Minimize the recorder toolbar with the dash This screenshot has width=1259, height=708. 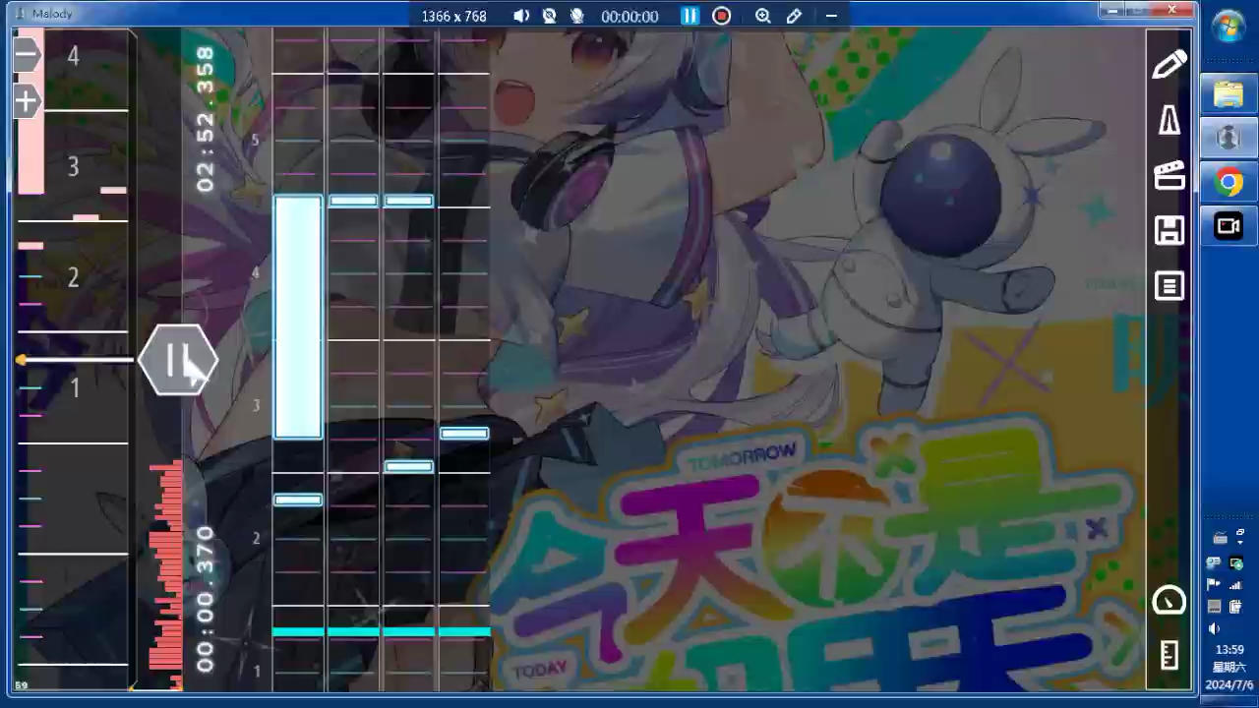831,16
